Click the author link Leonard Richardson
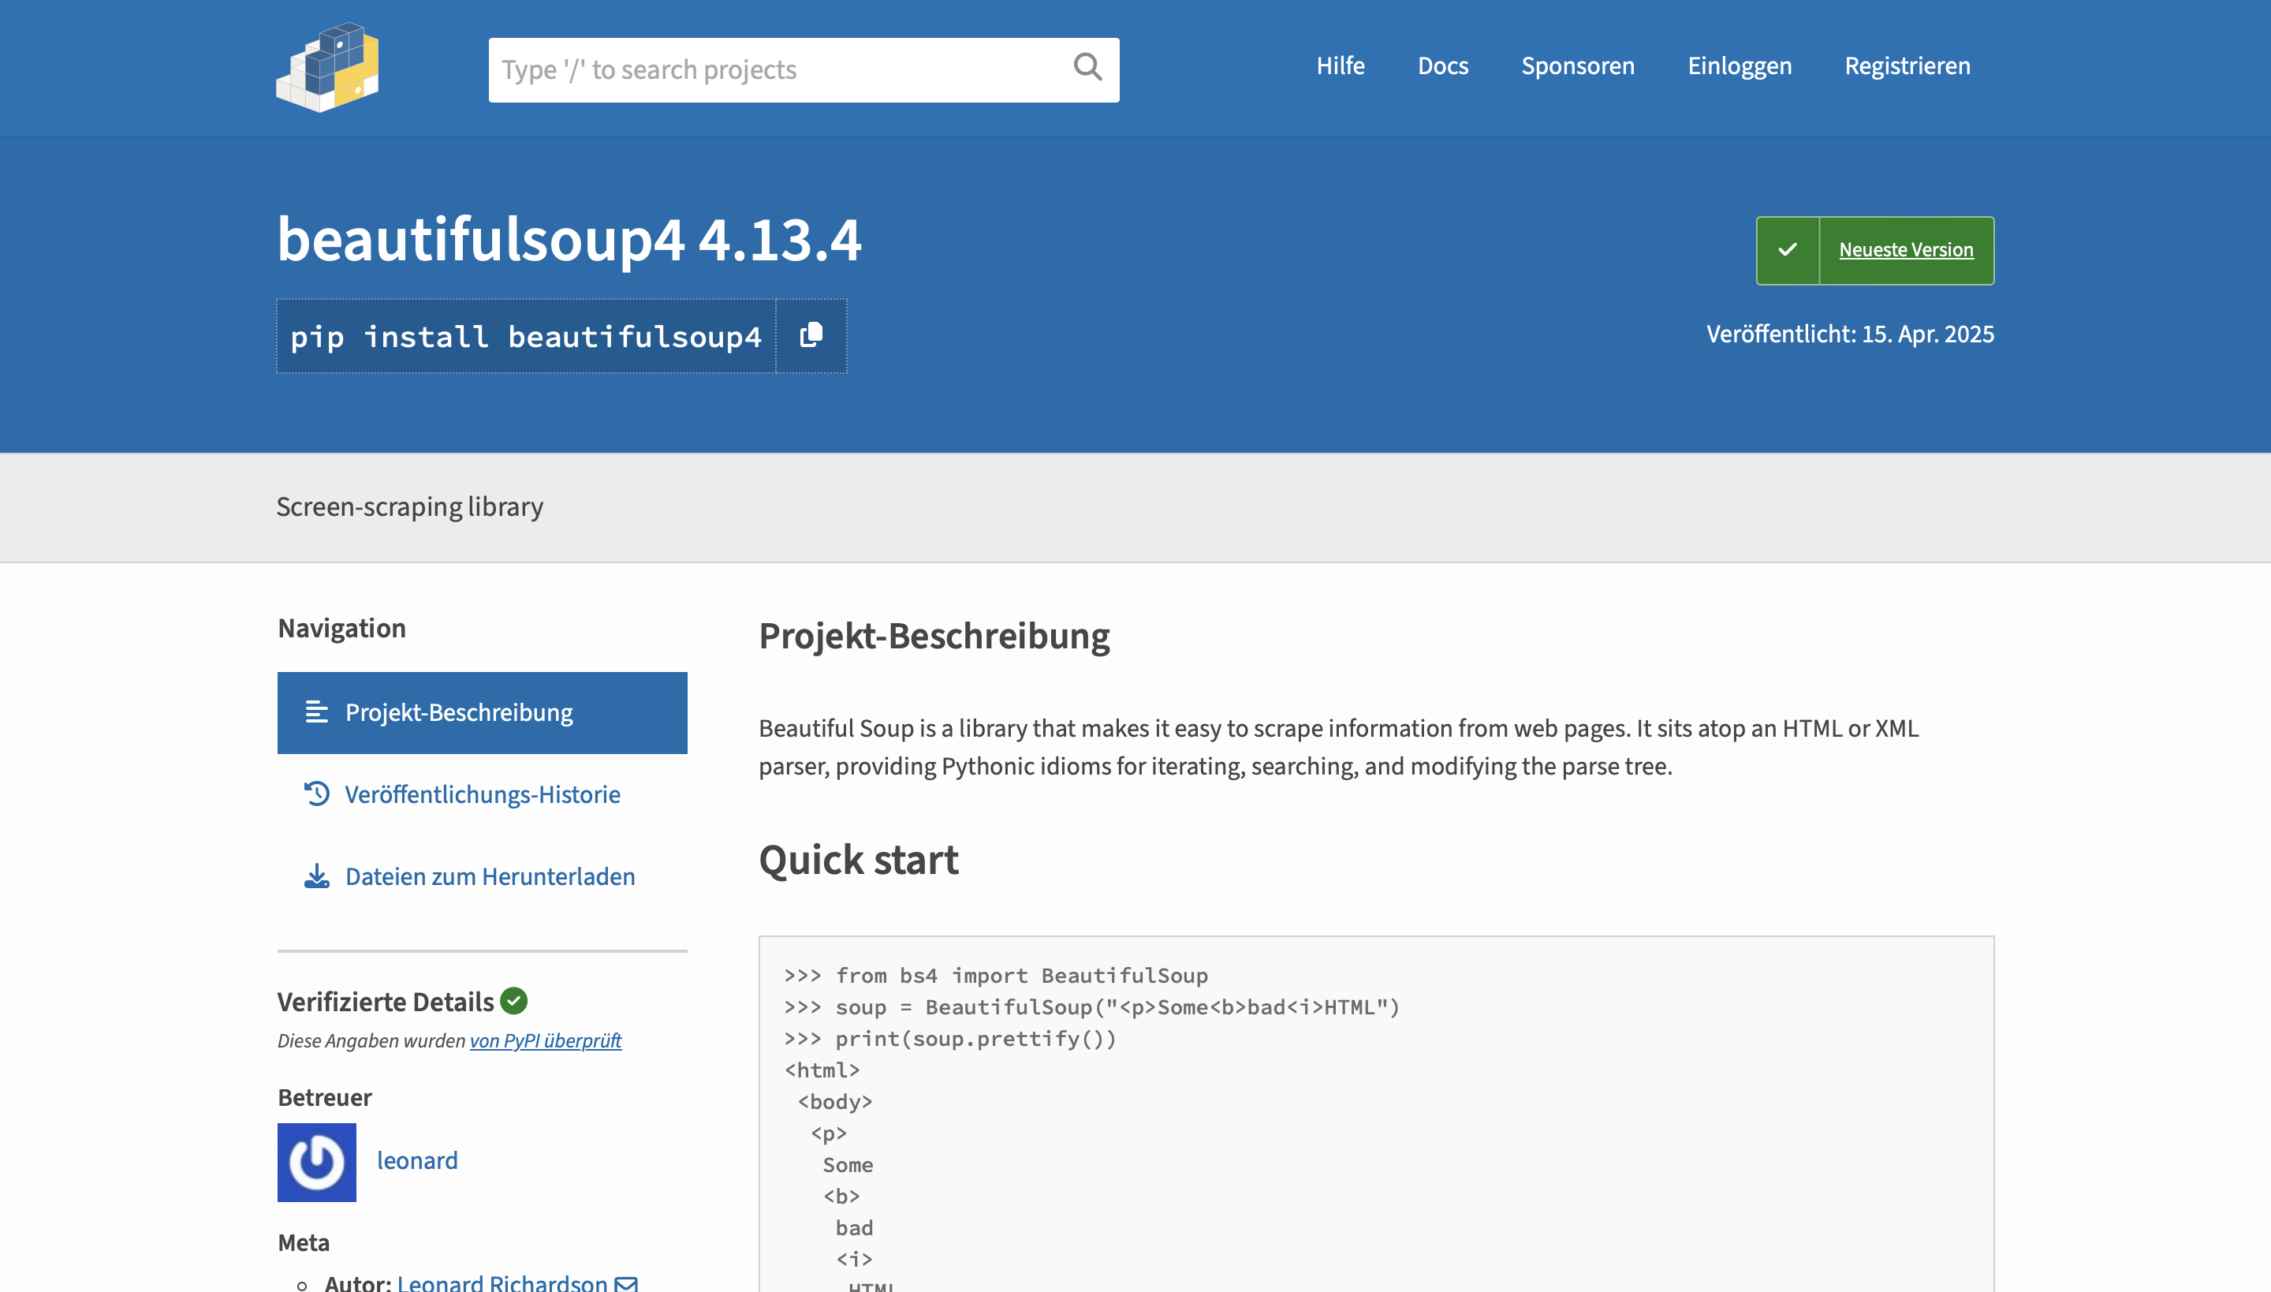This screenshot has width=2271, height=1292. pos(502,1283)
